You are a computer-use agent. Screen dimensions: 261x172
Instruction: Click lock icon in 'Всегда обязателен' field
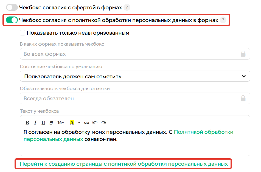click(243, 98)
